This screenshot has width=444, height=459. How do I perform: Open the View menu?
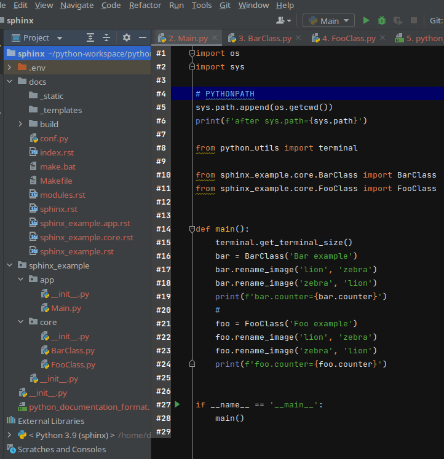(x=44, y=6)
